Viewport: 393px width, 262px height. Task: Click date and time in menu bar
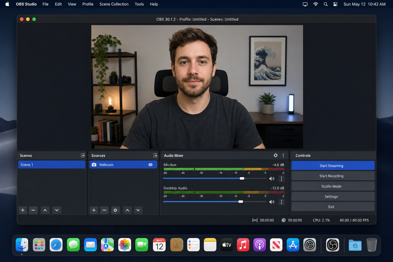pyautogui.click(x=364, y=4)
